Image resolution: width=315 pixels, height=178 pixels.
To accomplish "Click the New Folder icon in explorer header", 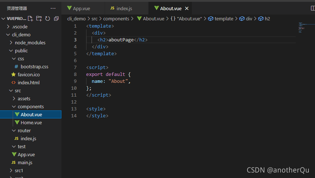I will pos(39,19).
